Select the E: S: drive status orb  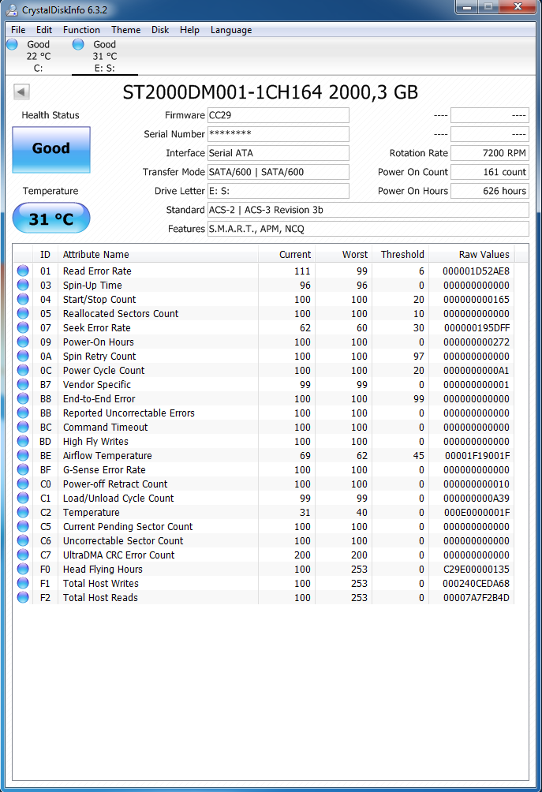click(78, 44)
